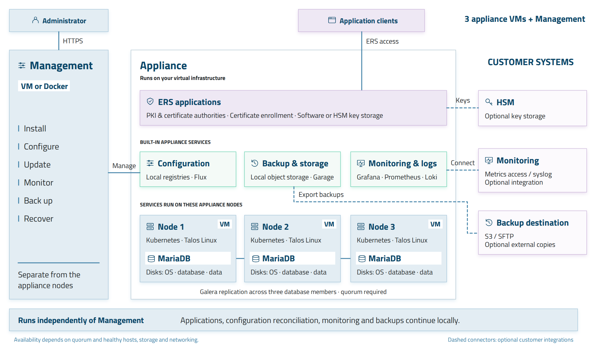
Task: Click the 'Manage' connector label
Action: pyautogui.click(x=124, y=166)
